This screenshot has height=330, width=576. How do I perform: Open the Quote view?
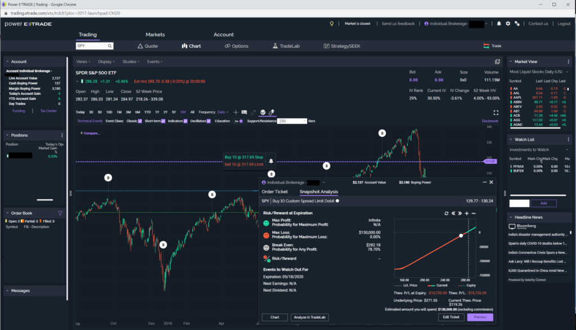coord(148,46)
